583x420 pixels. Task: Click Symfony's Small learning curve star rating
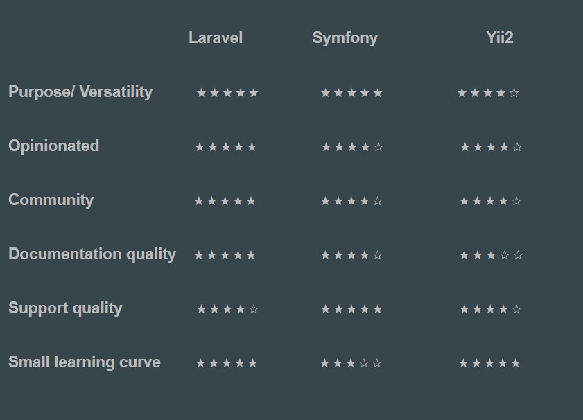351,363
